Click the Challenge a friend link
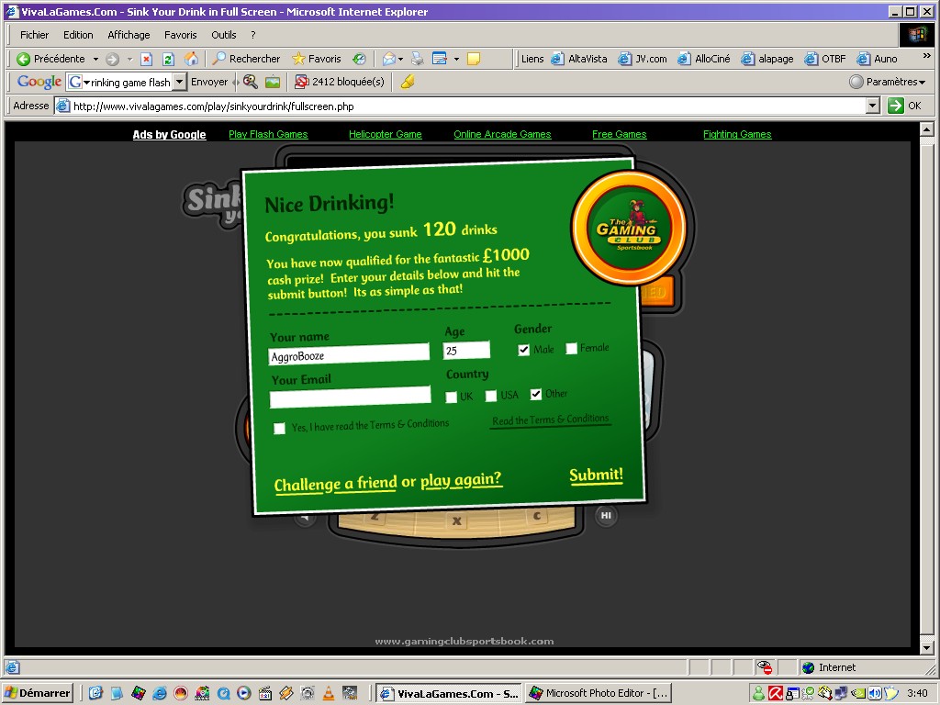The height and width of the screenshot is (705, 940). coord(335,484)
